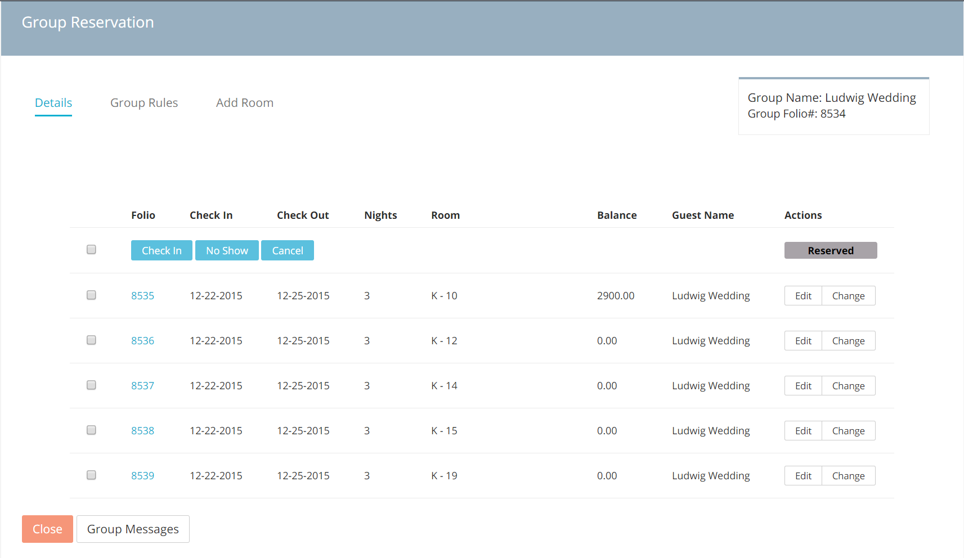964x558 pixels.
Task: Open Group Messages
Action: click(133, 529)
